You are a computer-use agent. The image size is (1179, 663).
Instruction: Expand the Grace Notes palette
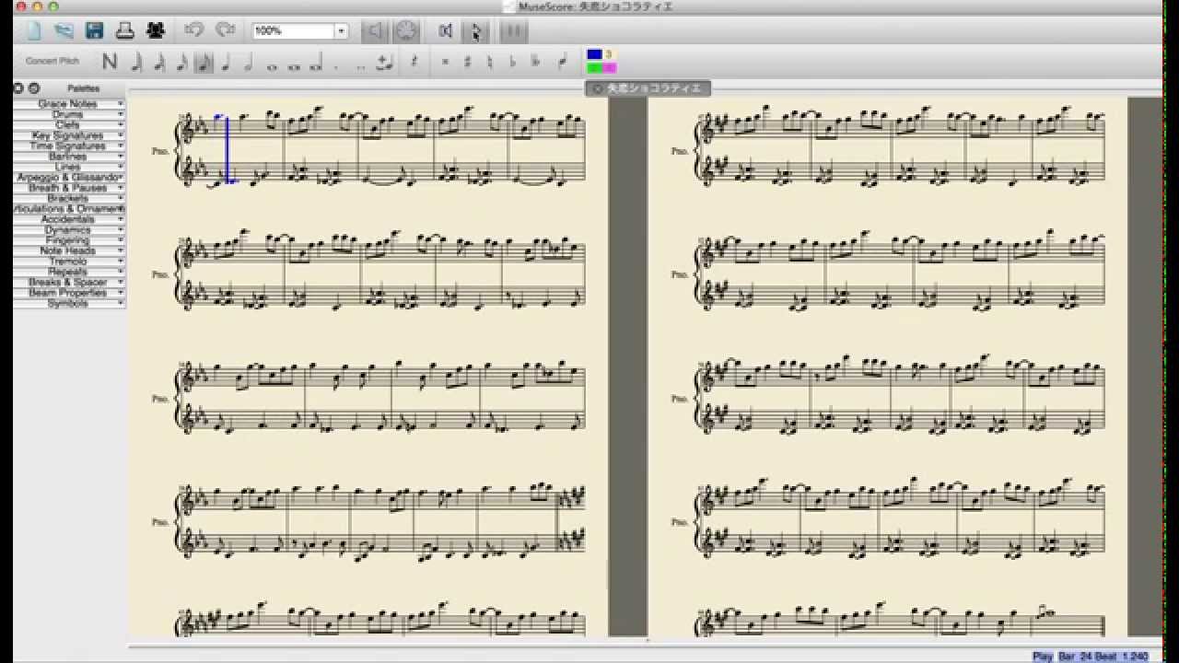coord(69,104)
